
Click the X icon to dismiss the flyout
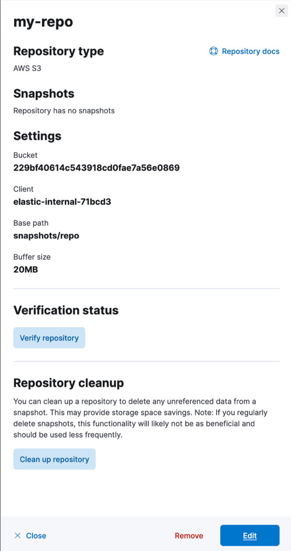281,10
